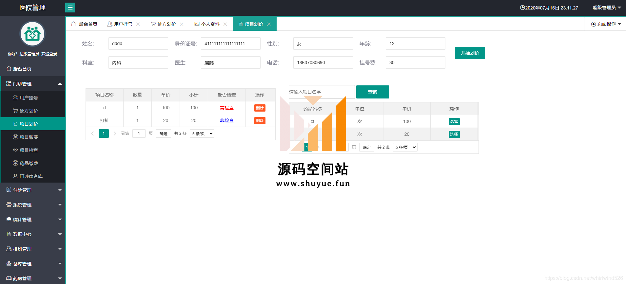
Task: Click page 1 in left table pagination
Action: coord(104,133)
